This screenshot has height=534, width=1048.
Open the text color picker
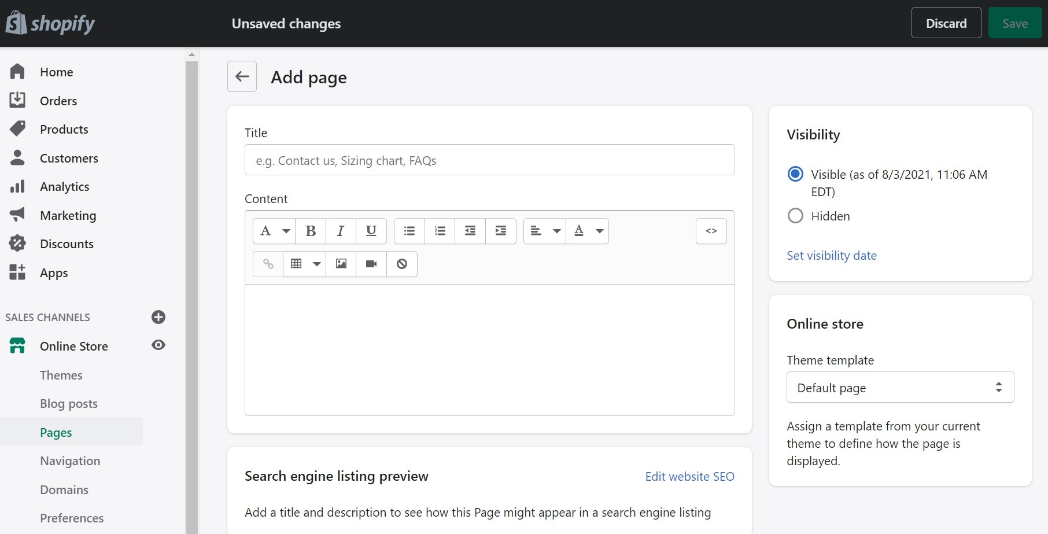point(588,231)
